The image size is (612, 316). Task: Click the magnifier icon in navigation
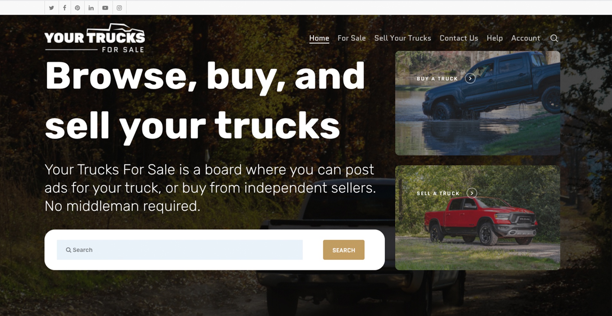click(554, 38)
